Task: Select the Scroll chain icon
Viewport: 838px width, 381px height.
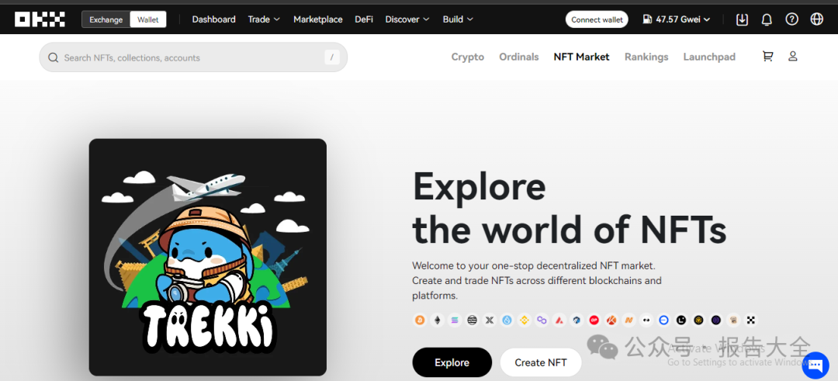Action: click(x=733, y=320)
